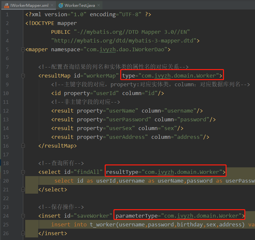The image size is (255, 240).
Task: Close the IWorkerMapper.xml tab
Action: pyautogui.click(x=52, y=6)
